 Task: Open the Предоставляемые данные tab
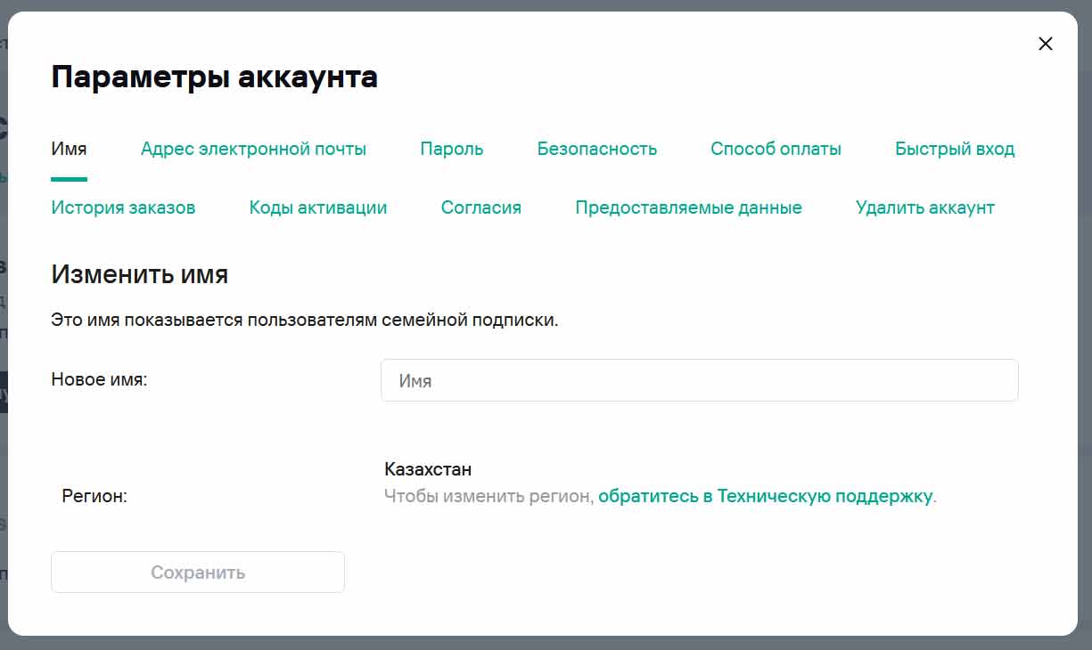(x=688, y=207)
